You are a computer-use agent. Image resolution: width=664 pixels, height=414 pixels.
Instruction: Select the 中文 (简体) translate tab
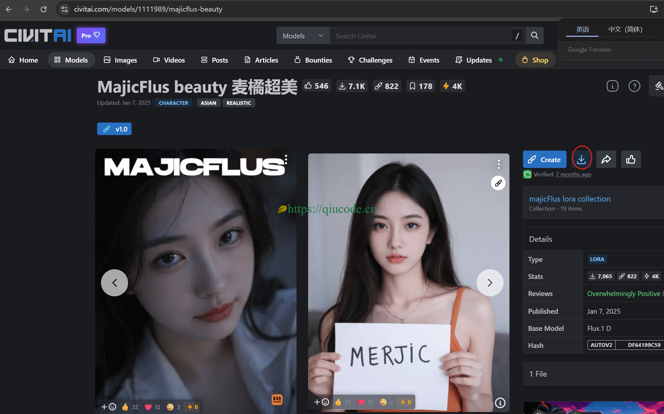[x=625, y=29]
